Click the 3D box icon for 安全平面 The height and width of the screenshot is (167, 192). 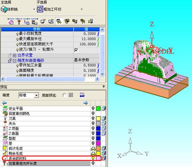point(104,108)
